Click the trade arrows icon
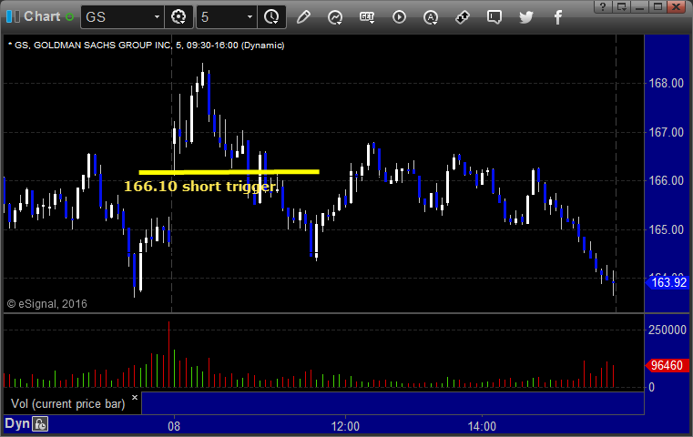The height and width of the screenshot is (437, 693). (463, 17)
